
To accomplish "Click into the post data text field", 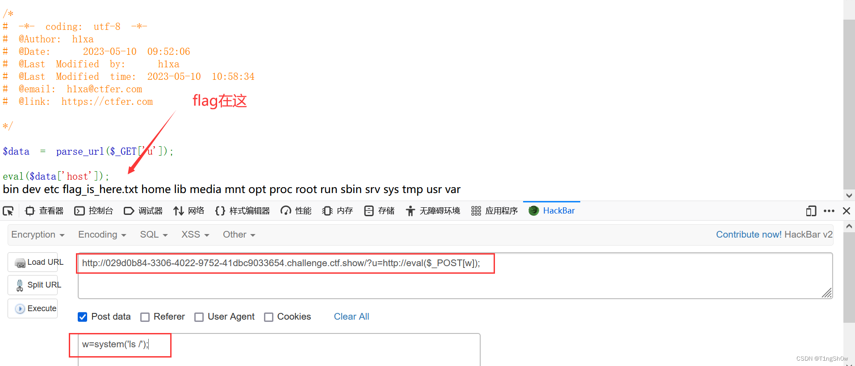I will 279,350.
